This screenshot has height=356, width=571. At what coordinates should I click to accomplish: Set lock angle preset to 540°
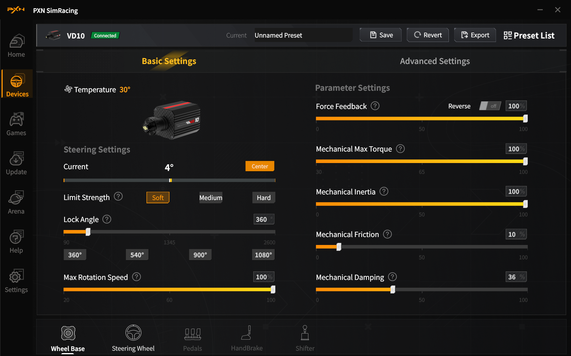click(137, 255)
